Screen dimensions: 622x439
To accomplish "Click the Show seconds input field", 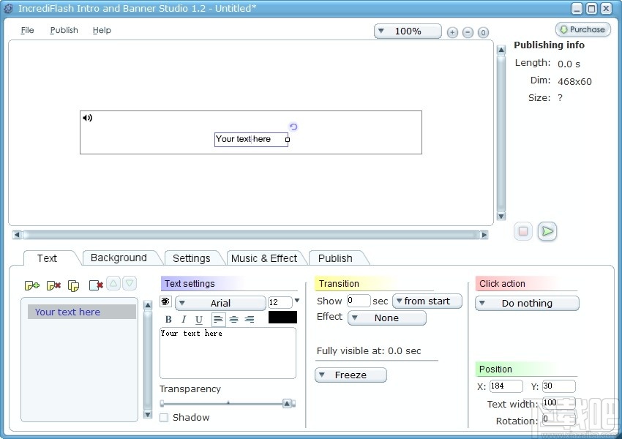I will [x=359, y=301].
